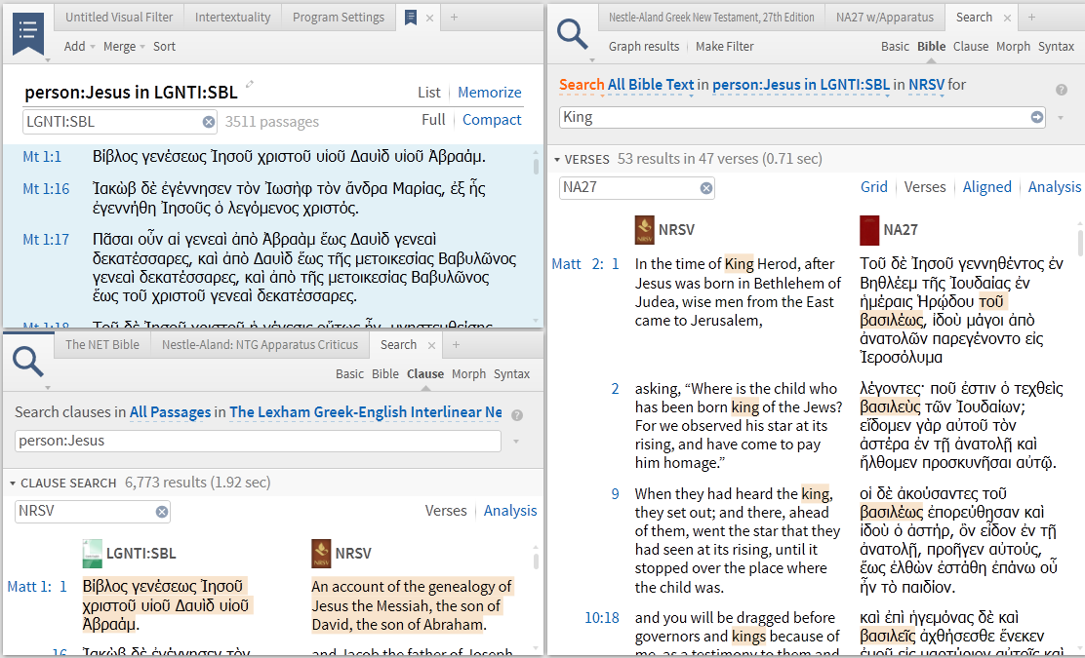This screenshot has height=658, width=1085.
Task: Add new tab in right panel
Action: [1031, 18]
